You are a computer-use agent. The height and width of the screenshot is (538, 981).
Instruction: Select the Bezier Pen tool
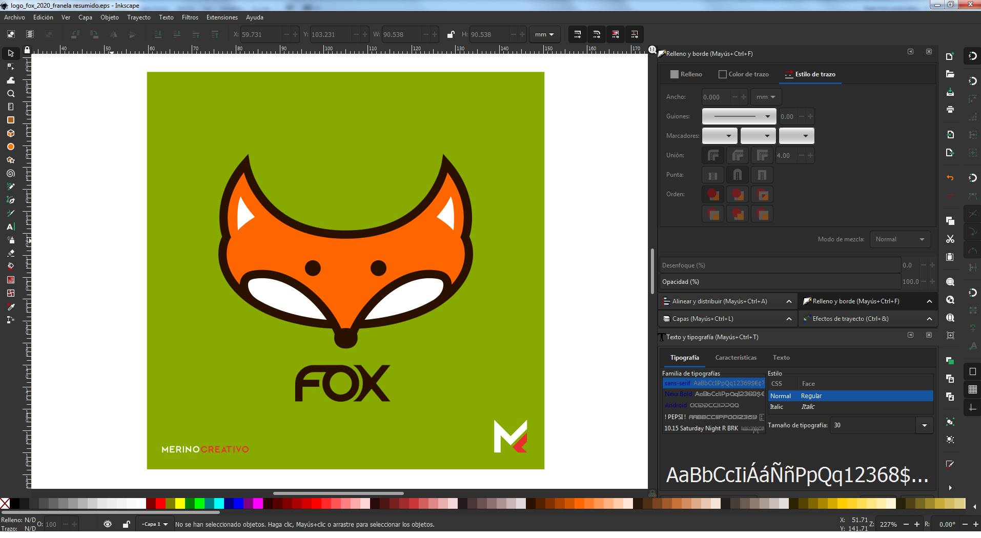10,200
